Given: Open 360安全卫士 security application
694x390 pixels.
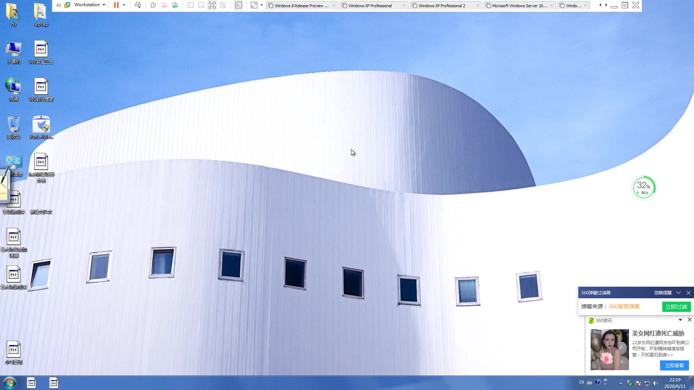Looking at the screenshot, I should pos(40,51).
